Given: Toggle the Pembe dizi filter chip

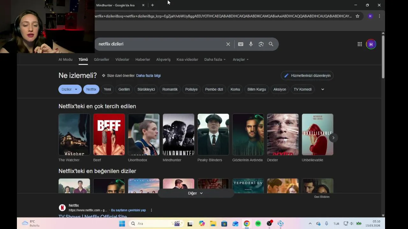Looking at the screenshot, I should point(214,89).
